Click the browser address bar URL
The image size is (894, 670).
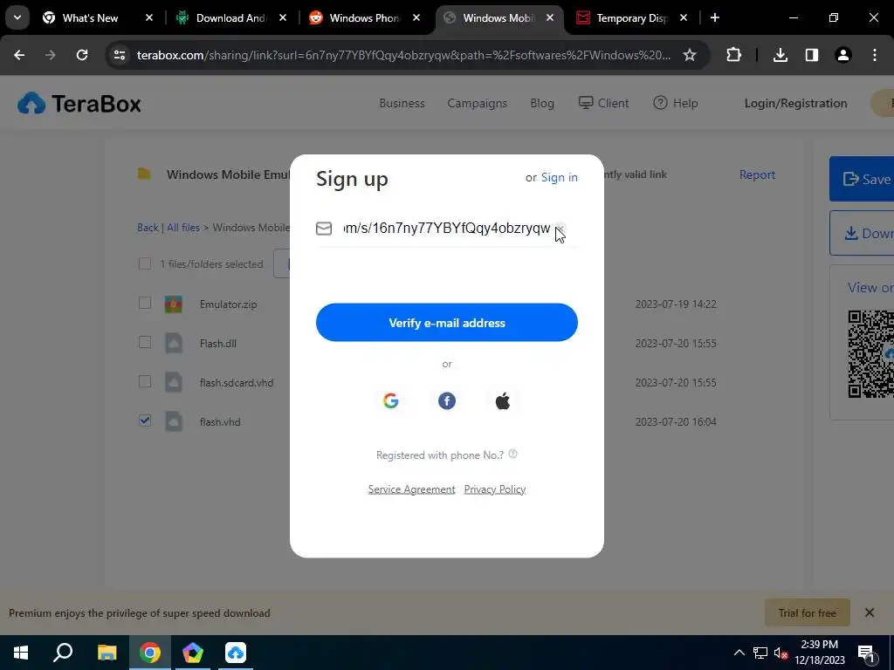(403, 55)
